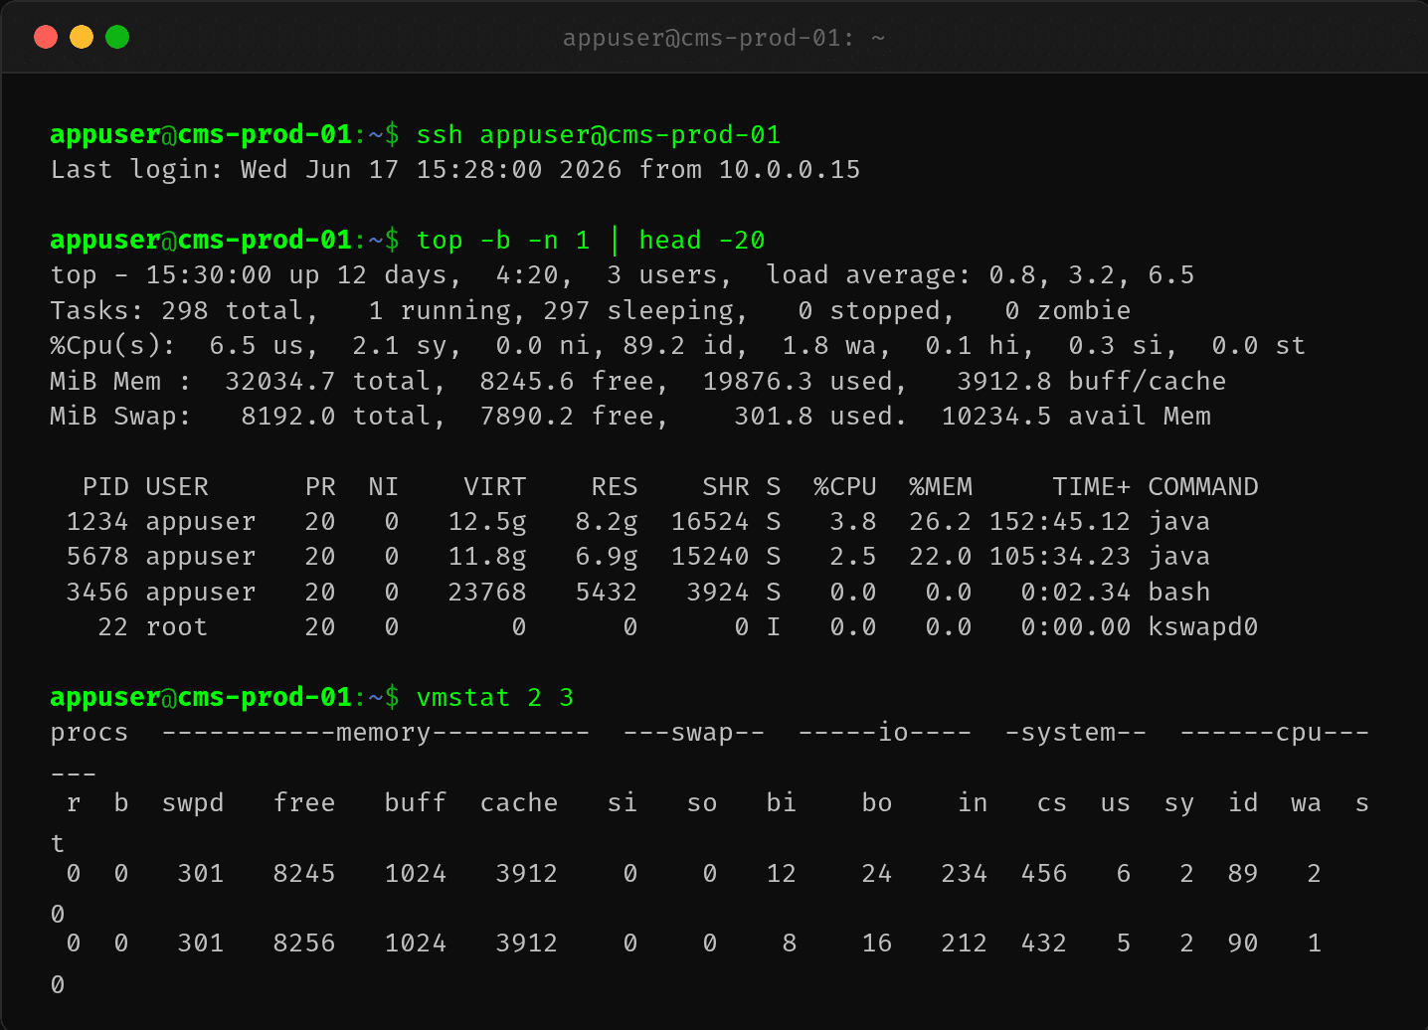Screen dimensions: 1428x1030
Task: Click the '298 total' tasks value
Action: coord(233,310)
